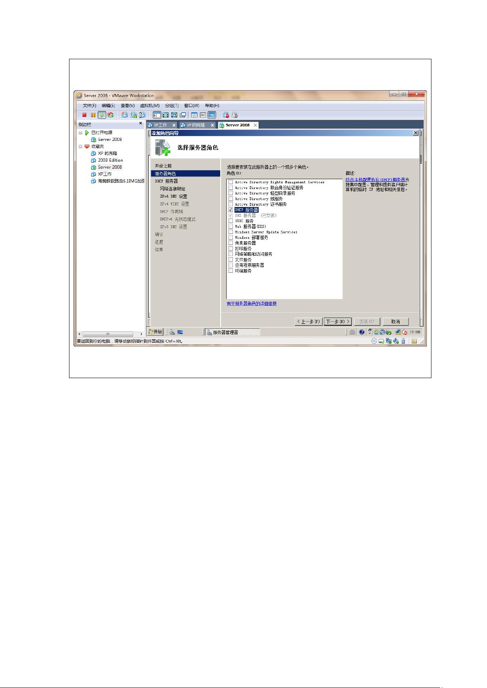
Task: Check the Windows 部署服务 role
Action: [230, 237]
